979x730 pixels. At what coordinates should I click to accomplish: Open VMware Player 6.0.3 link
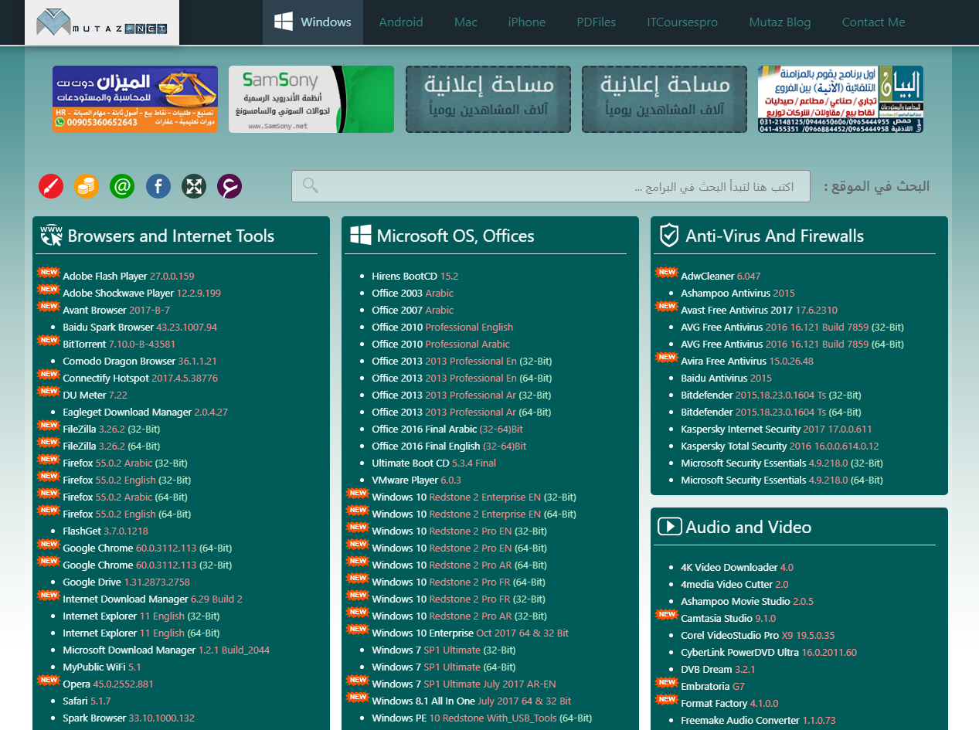[x=416, y=480]
